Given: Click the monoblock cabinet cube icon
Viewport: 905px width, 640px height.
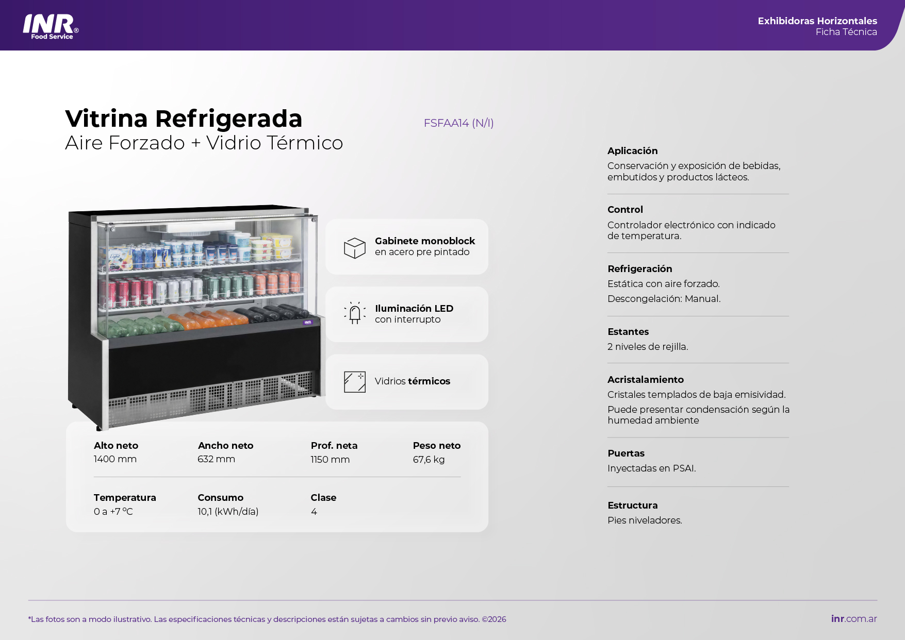Looking at the screenshot, I should tap(354, 248).
